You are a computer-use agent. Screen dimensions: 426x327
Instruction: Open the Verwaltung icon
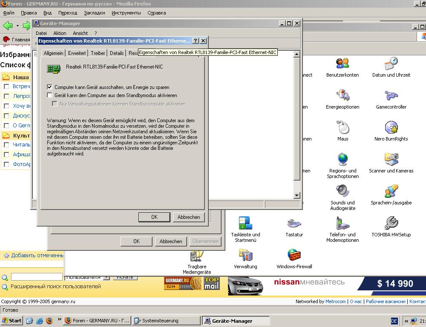click(x=245, y=259)
